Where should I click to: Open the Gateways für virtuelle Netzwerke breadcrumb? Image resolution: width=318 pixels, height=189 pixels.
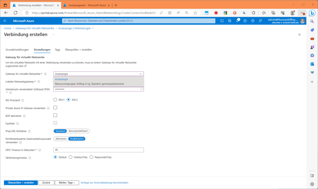[35, 28]
